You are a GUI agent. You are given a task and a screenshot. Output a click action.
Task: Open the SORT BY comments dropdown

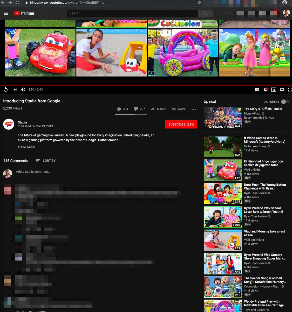46,161
